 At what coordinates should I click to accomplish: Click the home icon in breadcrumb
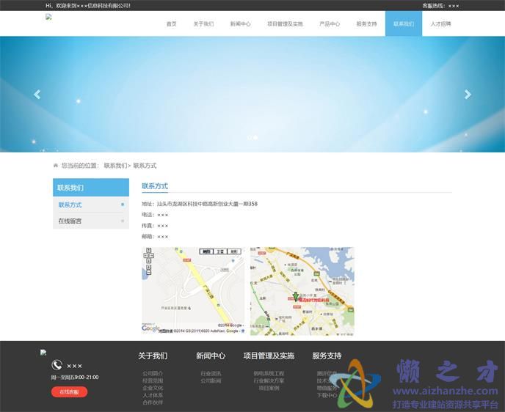(x=55, y=166)
